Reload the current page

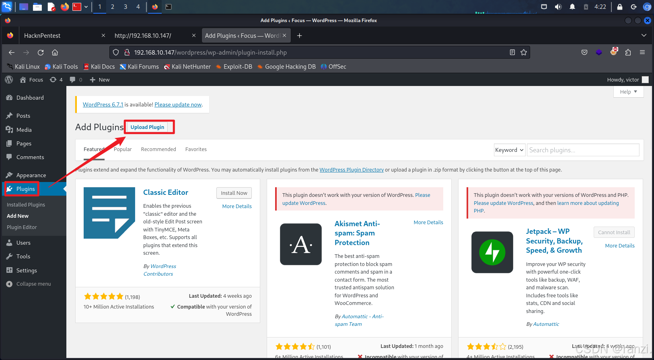tap(41, 52)
